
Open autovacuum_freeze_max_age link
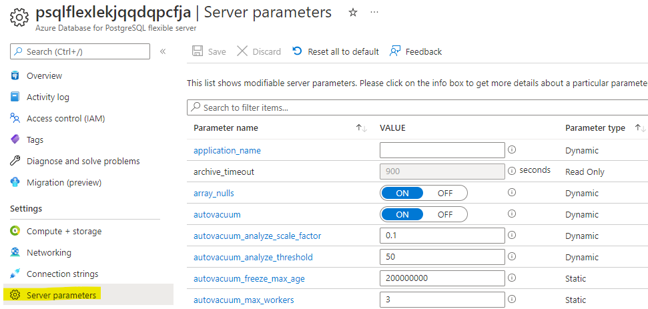pyautogui.click(x=249, y=278)
